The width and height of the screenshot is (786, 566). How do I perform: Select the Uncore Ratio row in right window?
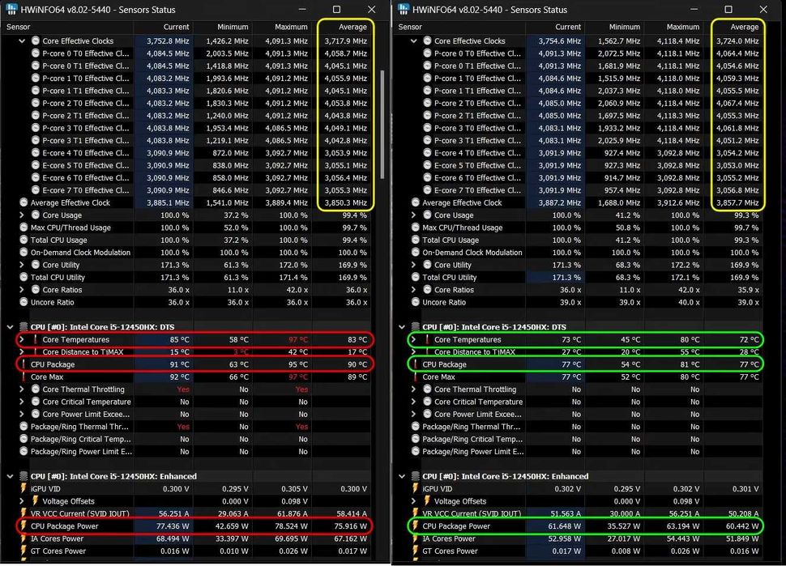pos(587,302)
